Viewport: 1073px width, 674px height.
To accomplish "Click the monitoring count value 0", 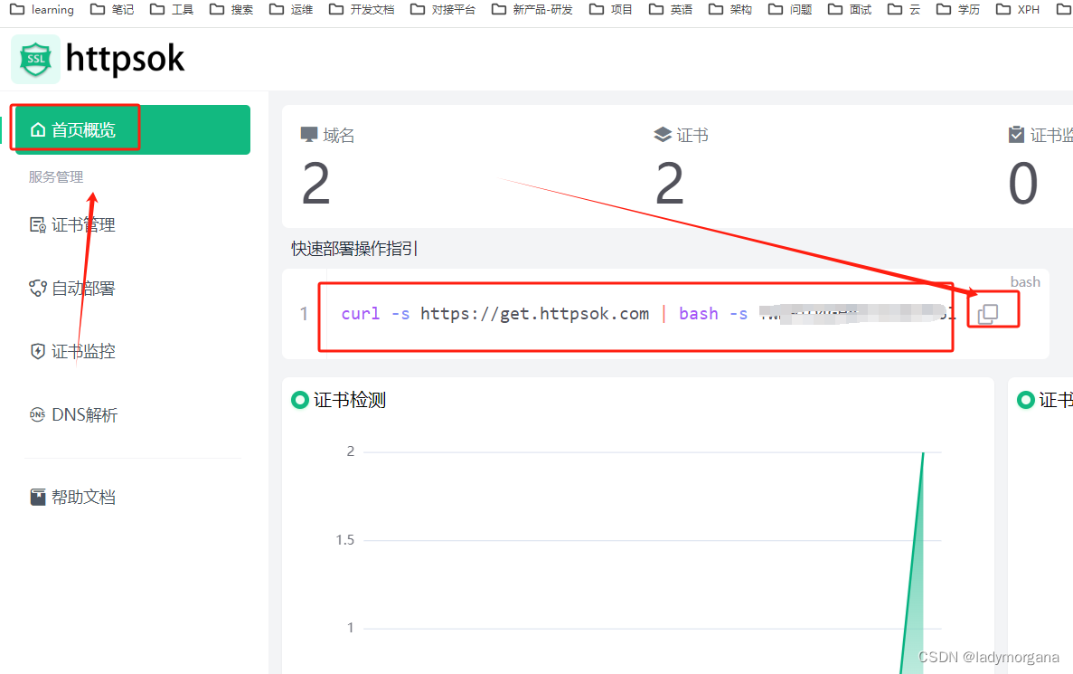I will tap(1023, 183).
